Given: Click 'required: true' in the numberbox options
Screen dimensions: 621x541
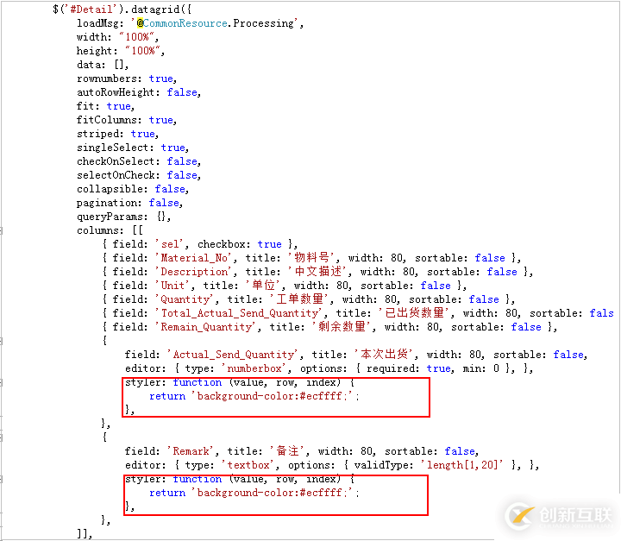Looking at the screenshot, I should (x=409, y=368).
